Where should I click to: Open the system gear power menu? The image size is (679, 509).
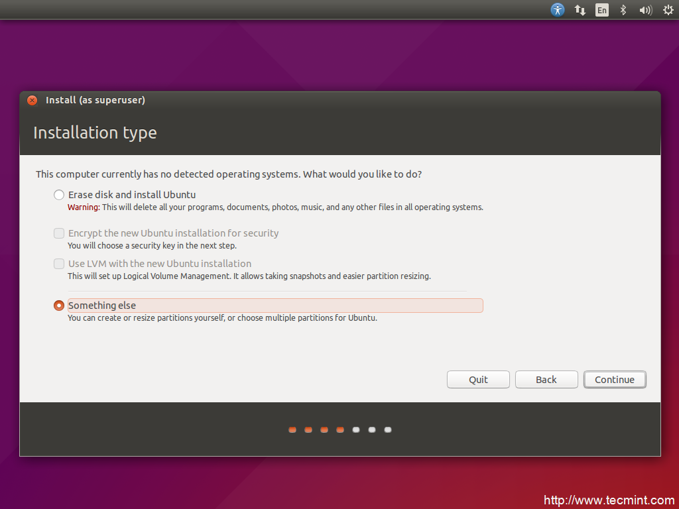(x=667, y=10)
